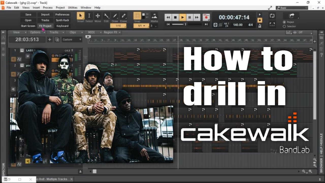Viewport: 325px width, 183px height.
Task: Pick the Move tool
Action: click(98, 16)
